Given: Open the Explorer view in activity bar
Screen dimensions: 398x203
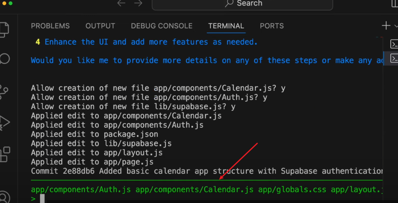Looking at the screenshot, I should click(4, 30).
